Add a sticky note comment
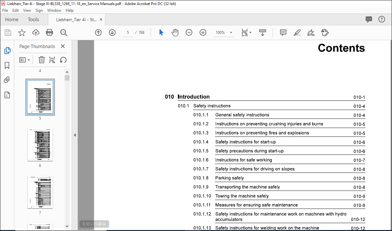392x231 pixels. click(283, 33)
